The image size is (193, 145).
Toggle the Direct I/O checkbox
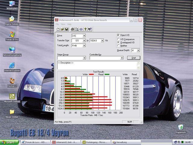[118, 35]
